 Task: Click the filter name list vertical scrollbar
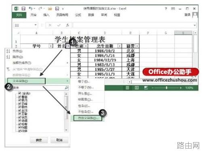(x=66, y=112)
